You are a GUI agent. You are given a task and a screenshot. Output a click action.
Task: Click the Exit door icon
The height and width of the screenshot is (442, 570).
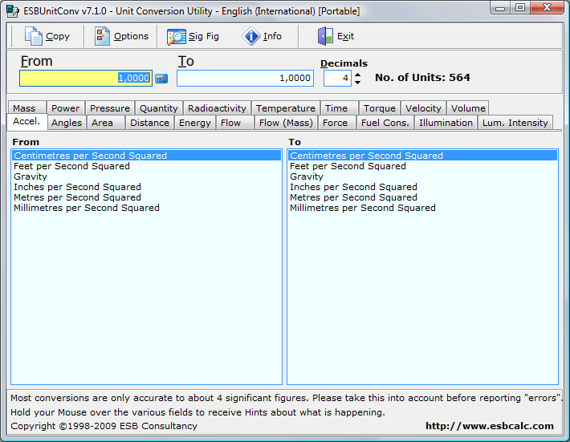pos(325,36)
